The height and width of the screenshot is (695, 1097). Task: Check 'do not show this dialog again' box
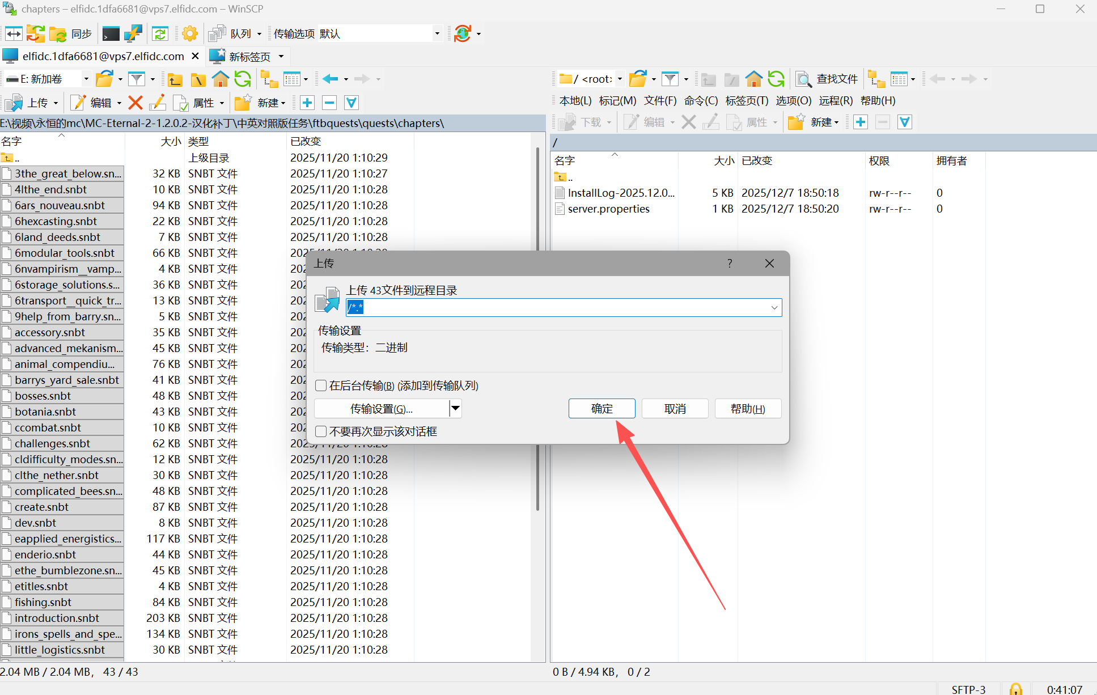point(321,431)
